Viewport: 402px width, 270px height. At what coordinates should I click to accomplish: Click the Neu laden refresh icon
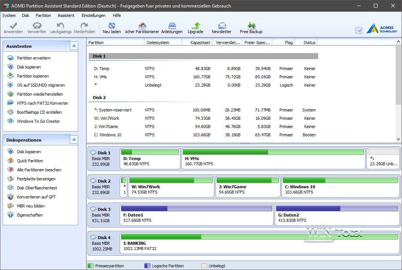(112, 26)
